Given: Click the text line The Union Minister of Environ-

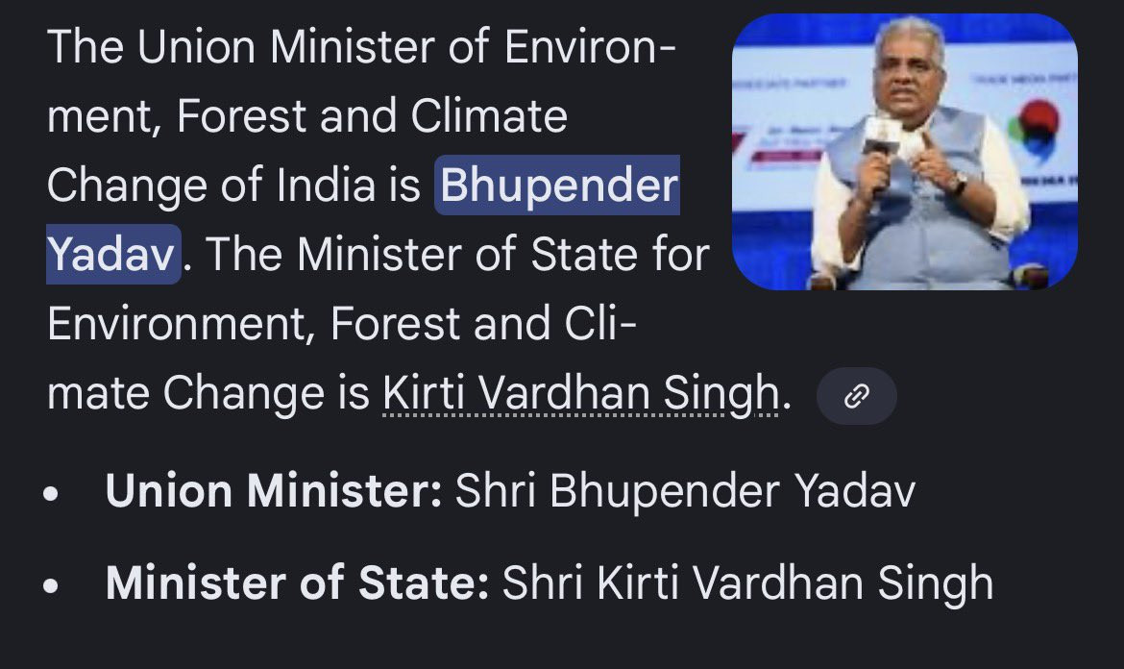Looking at the screenshot, I should [x=361, y=46].
